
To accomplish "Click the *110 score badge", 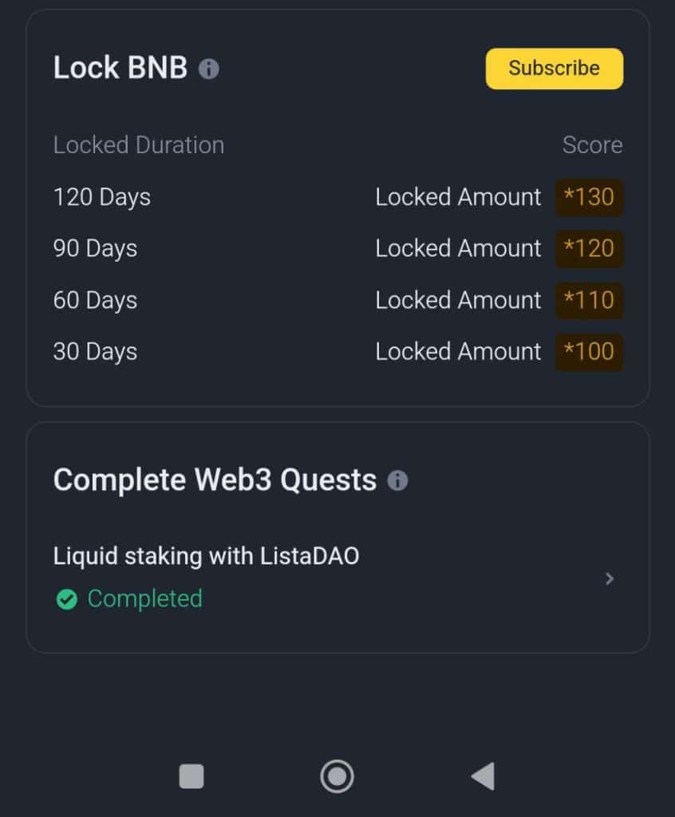I will [x=589, y=300].
